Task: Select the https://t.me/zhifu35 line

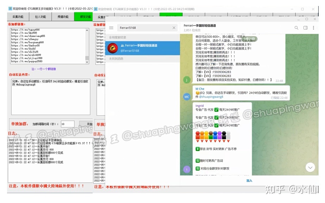Action: pos(25,52)
